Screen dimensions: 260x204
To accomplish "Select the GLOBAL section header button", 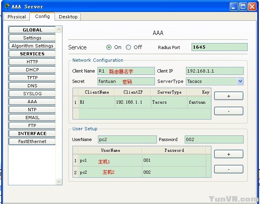I will point(32,30).
